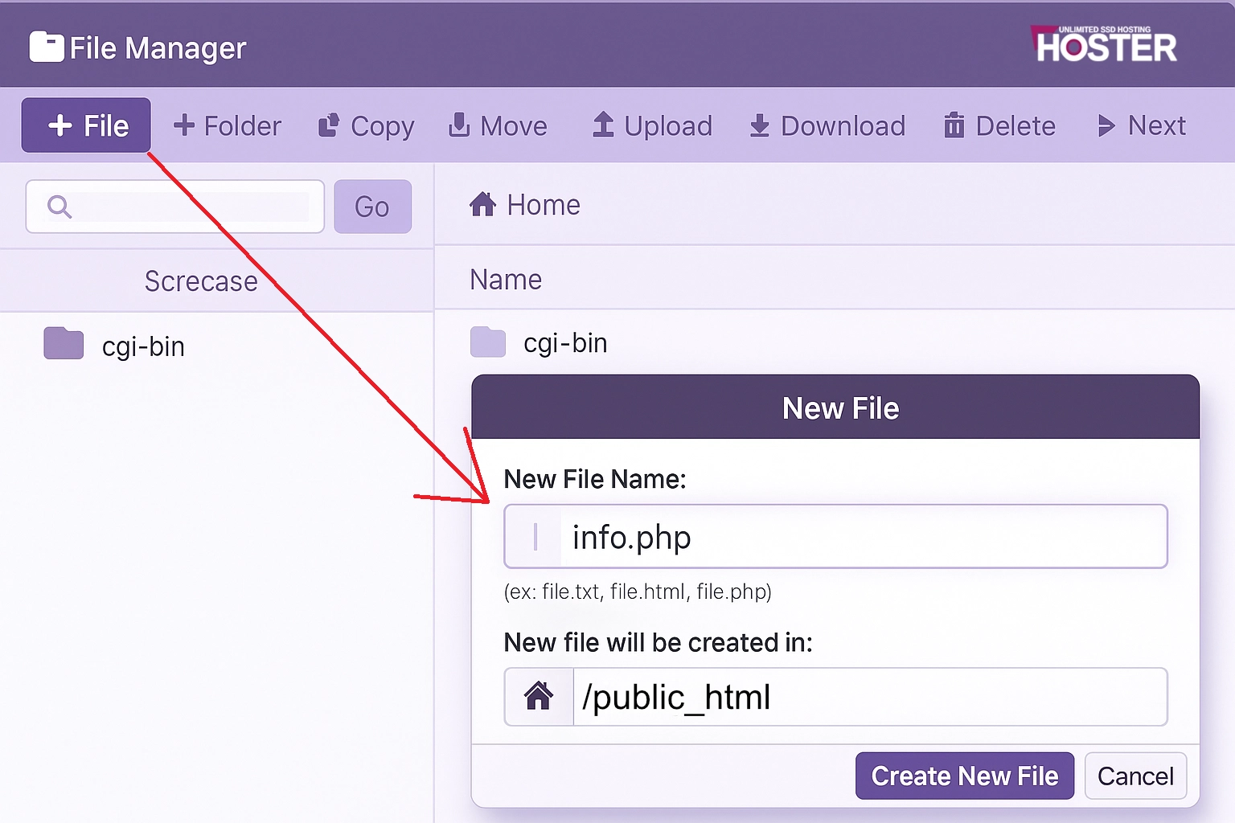Click the home icon beside /public_html
The image size is (1235, 823).
click(x=538, y=696)
